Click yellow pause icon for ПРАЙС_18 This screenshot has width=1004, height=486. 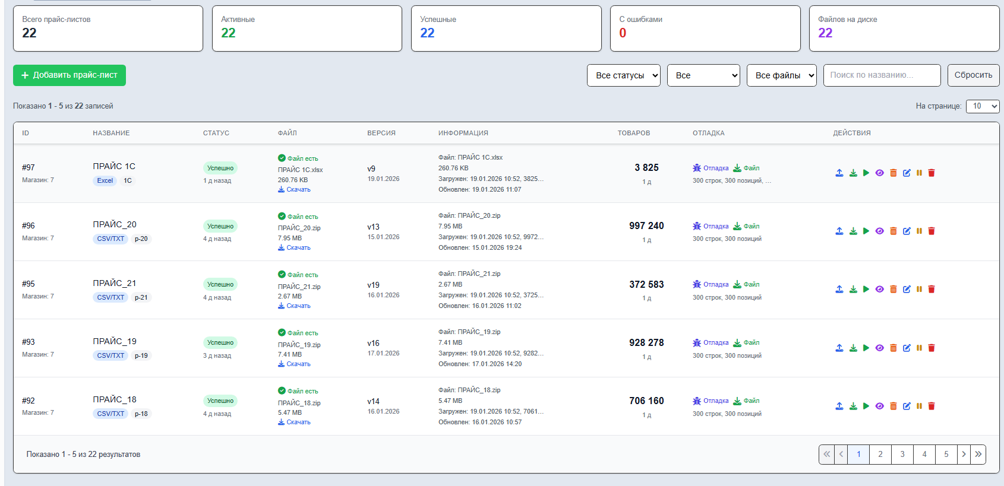click(919, 406)
